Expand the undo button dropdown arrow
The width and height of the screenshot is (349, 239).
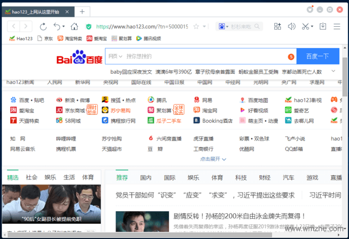click(x=63, y=26)
